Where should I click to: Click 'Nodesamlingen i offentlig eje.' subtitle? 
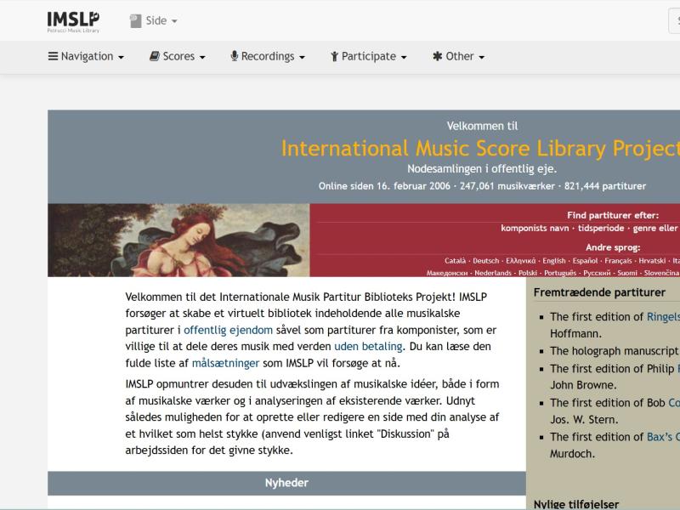tap(482, 168)
